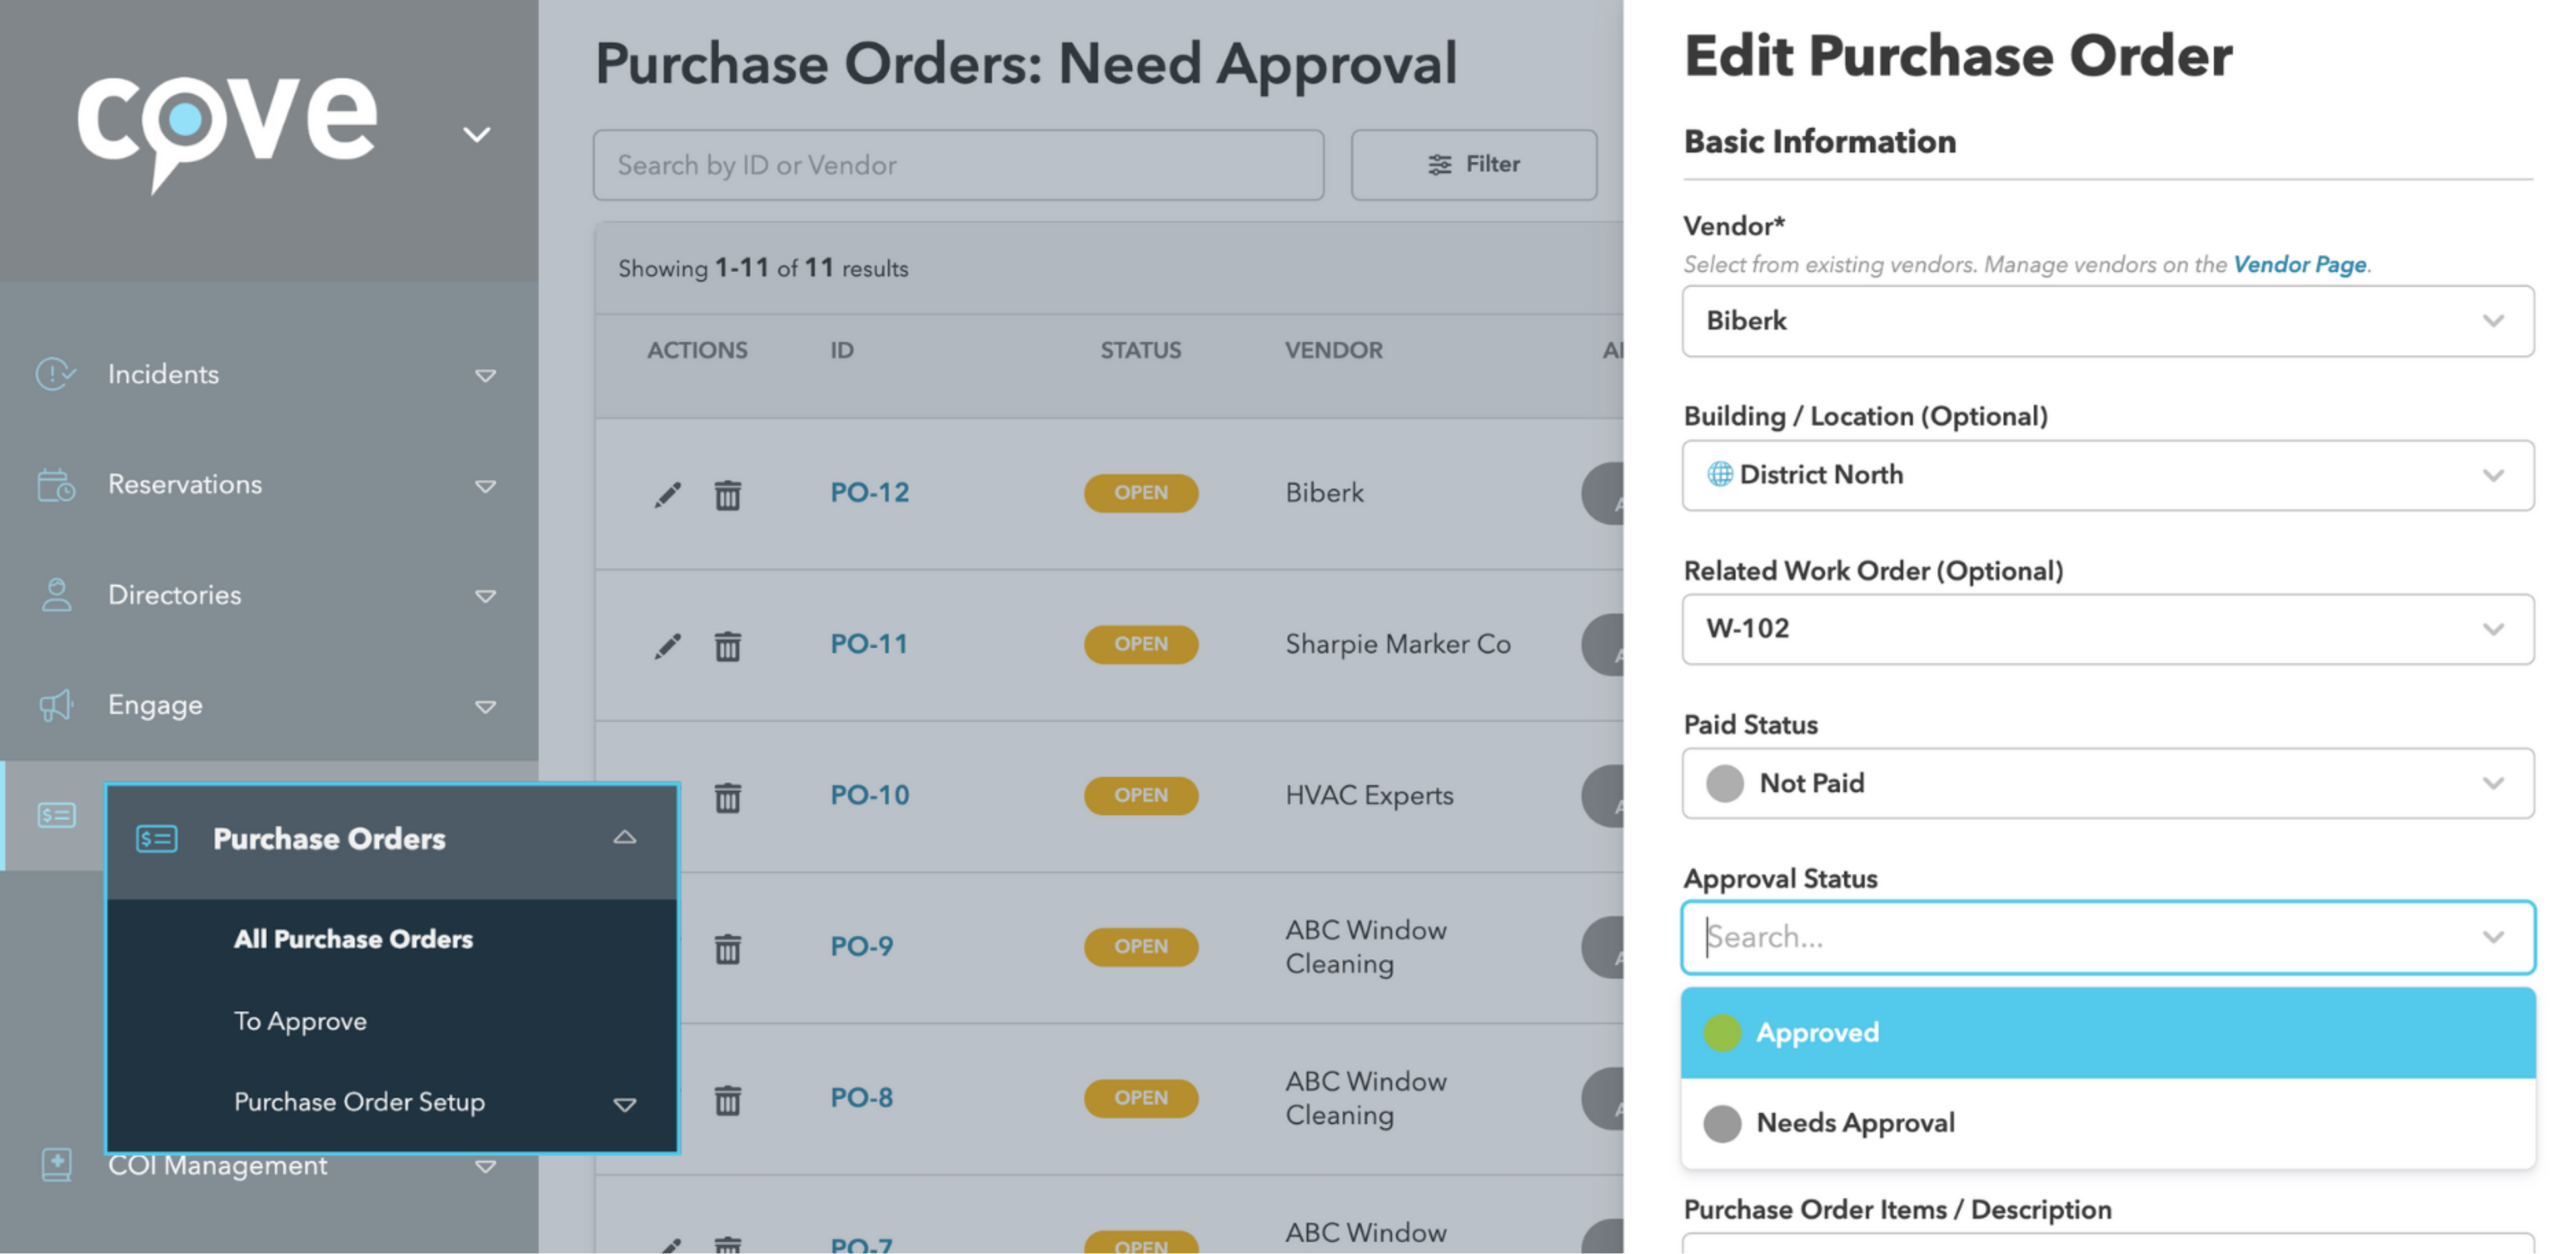The image size is (2576, 1254).
Task: Delete PO-10 with the trash icon
Action: click(728, 798)
